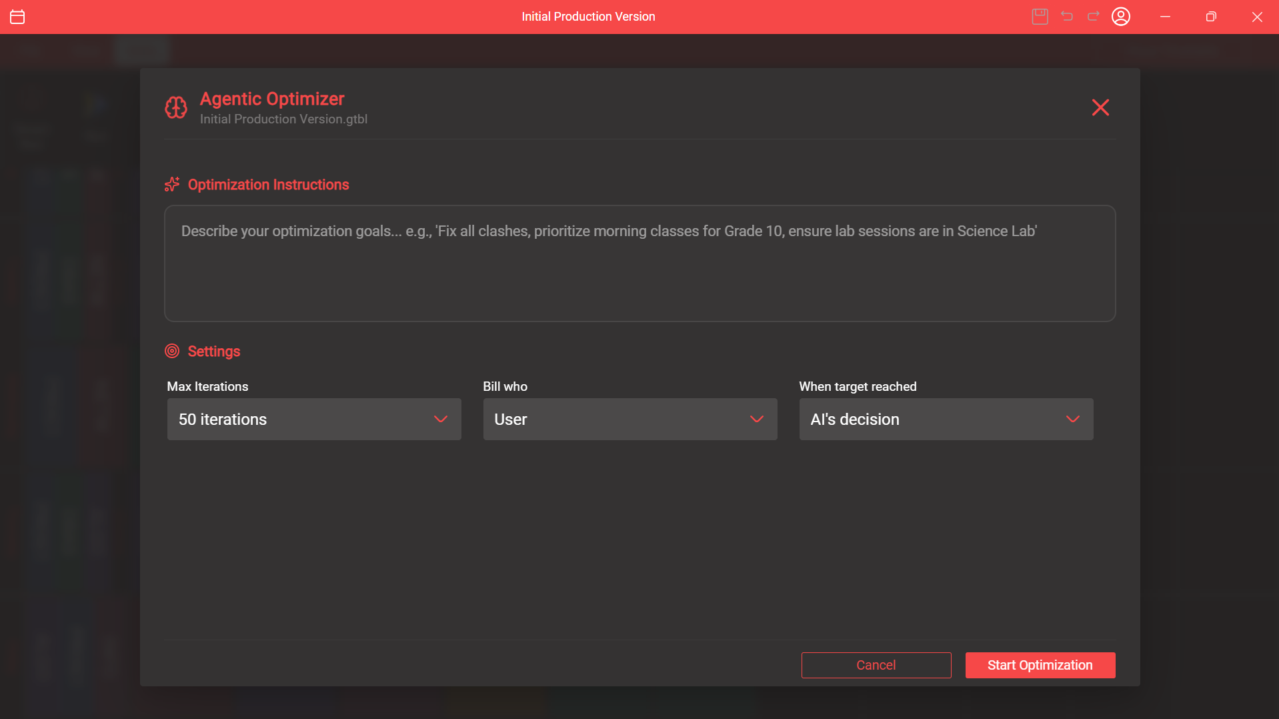1279x719 pixels.
Task: Click the redo arrow icon
Action: (1094, 17)
